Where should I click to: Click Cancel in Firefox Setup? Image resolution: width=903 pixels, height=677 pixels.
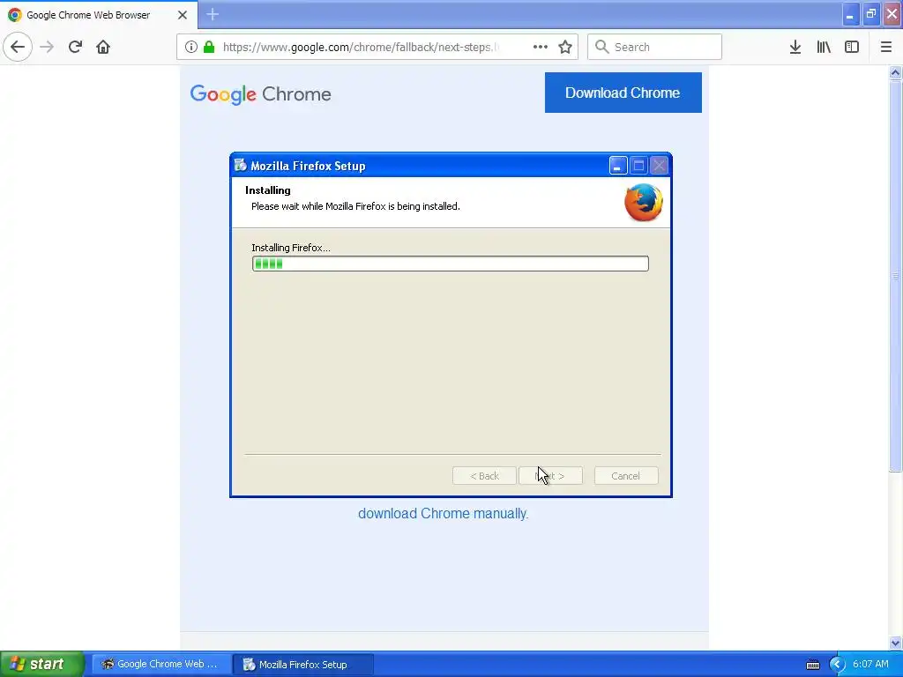(626, 476)
